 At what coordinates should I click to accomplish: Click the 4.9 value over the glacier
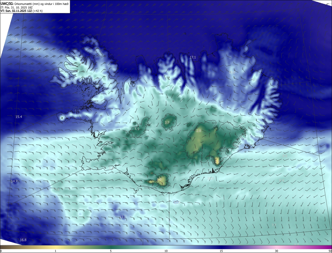[x=137, y=129]
